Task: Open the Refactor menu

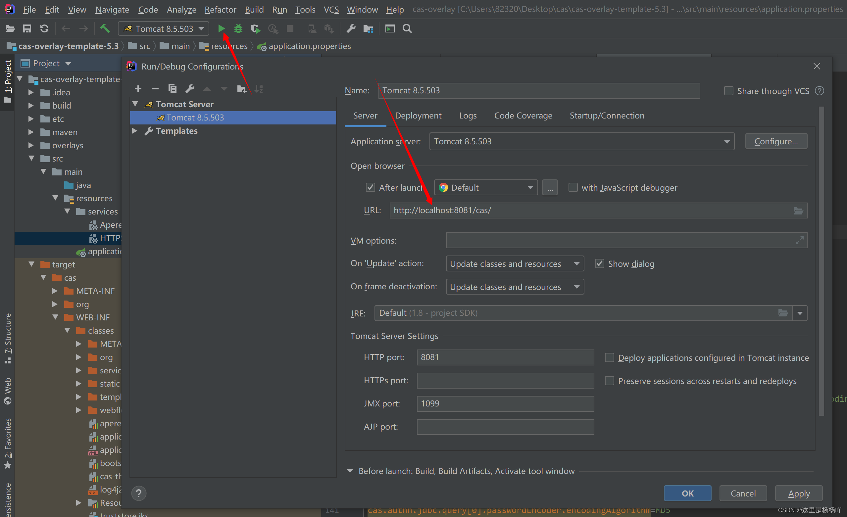Action: click(x=220, y=9)
